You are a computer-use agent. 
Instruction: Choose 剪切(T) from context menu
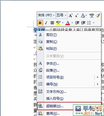click(x=69, y=35)
